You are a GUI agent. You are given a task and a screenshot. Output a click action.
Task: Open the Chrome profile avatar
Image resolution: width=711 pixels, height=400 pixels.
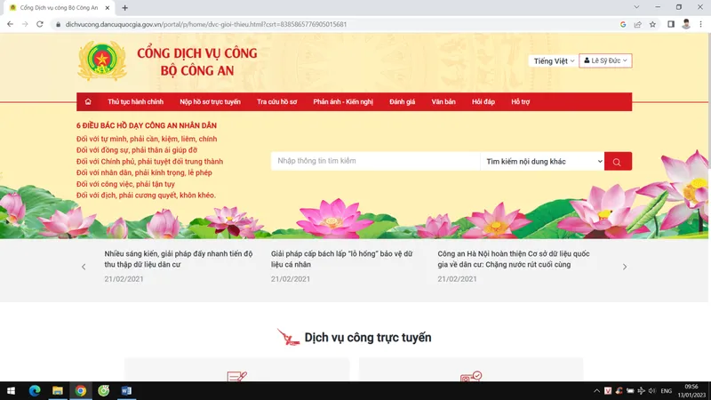[x=685, y=25]
